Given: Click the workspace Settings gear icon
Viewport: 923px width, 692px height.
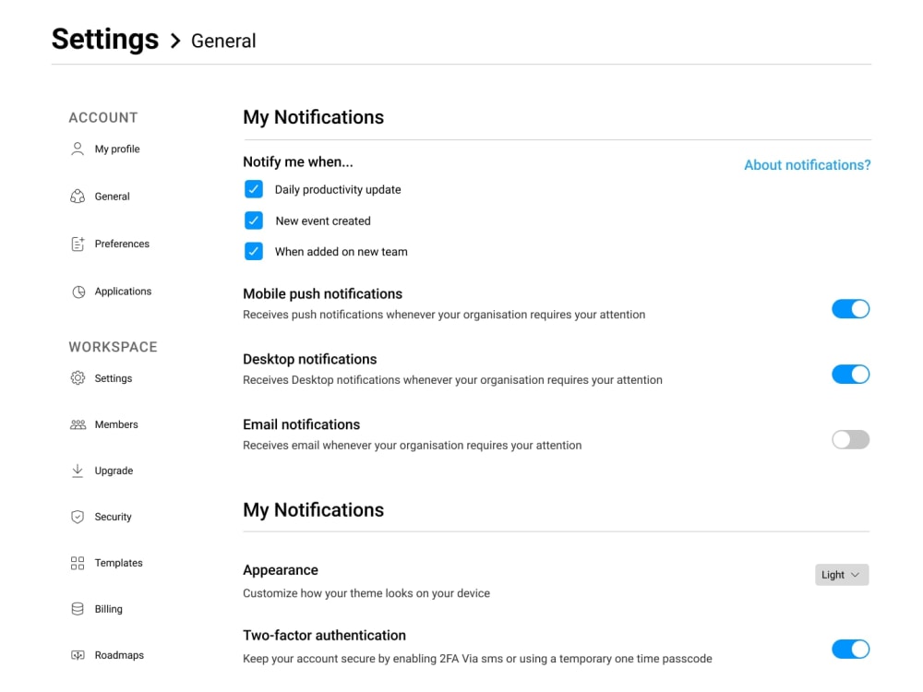Looking at the screenshot, I should [78, 378].
